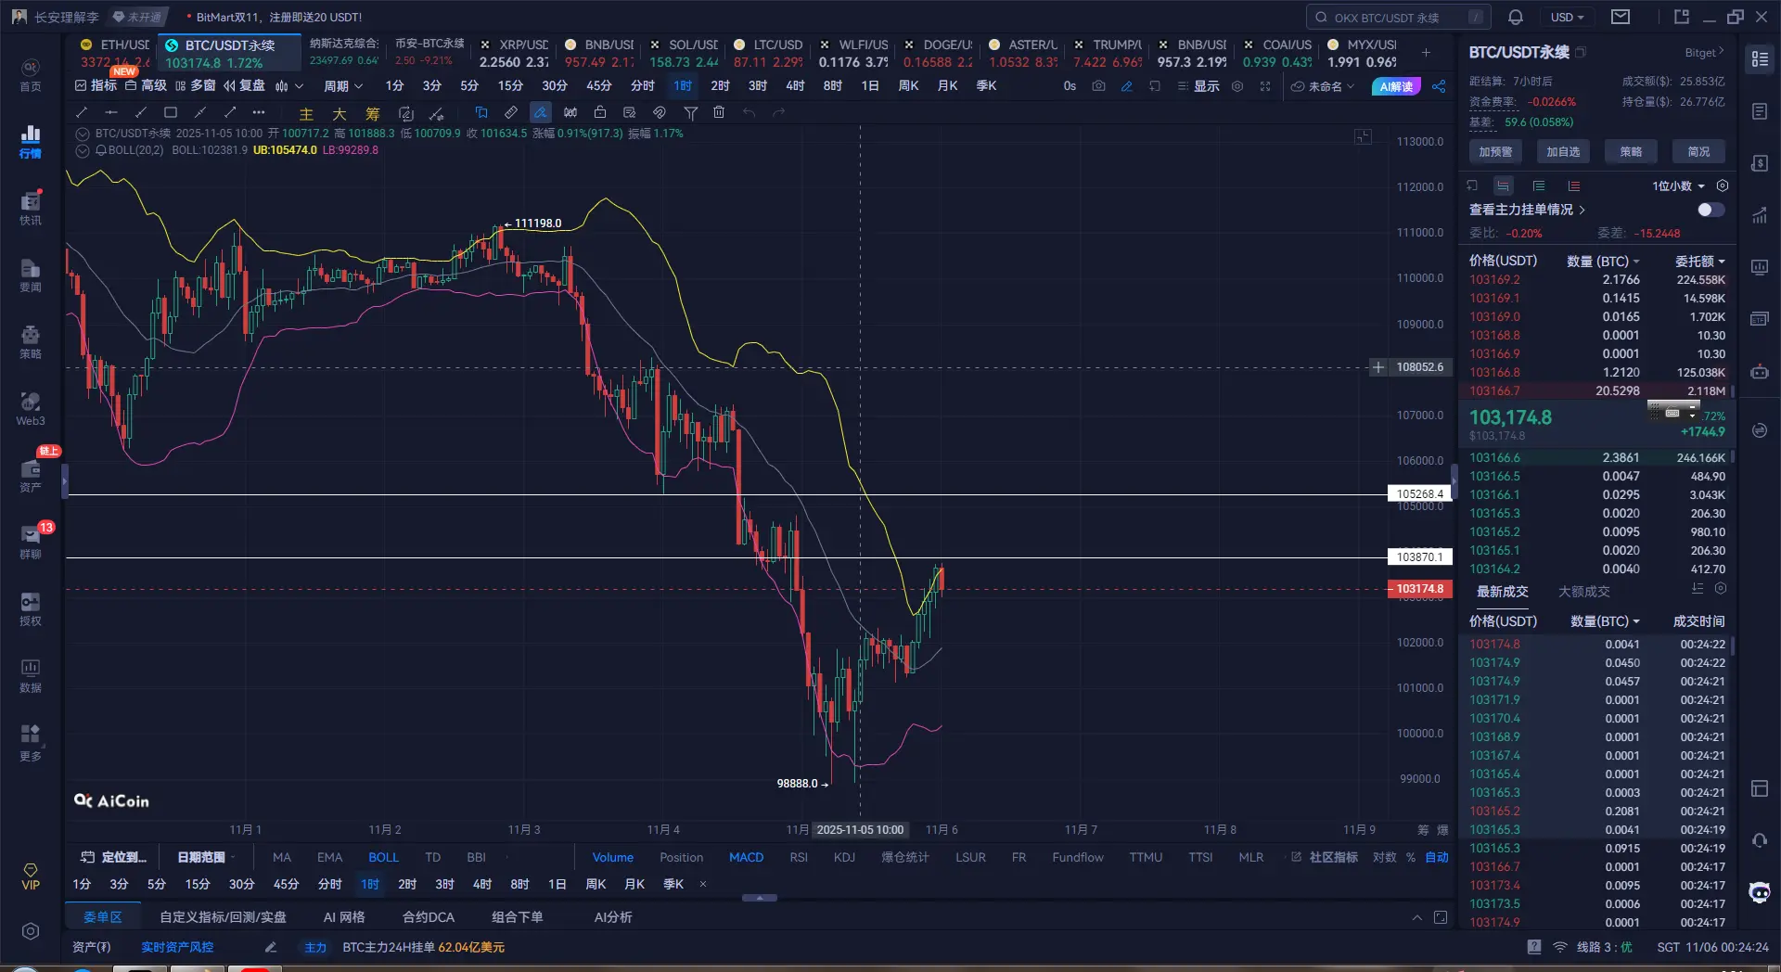Undo the last drawing action
This screenshot has height=972, width=1781.
[x=749, y=113]
